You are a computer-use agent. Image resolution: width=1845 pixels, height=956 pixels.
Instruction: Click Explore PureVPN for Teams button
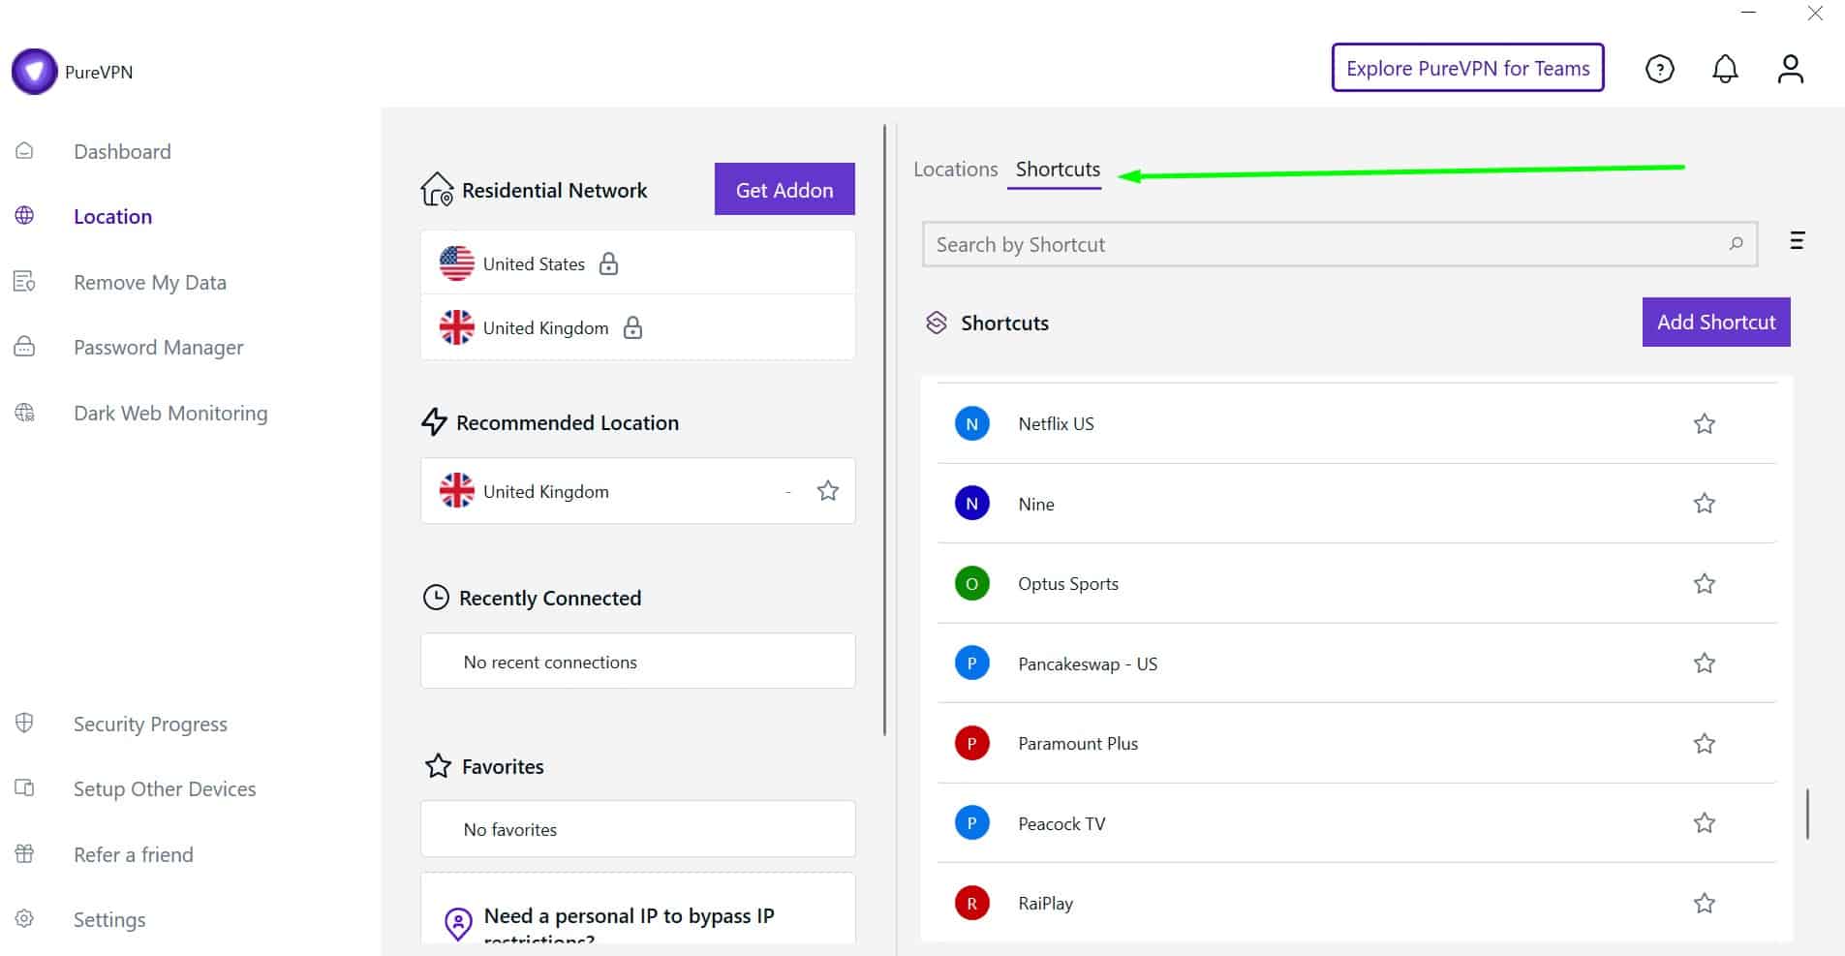tap(1467, 68)
